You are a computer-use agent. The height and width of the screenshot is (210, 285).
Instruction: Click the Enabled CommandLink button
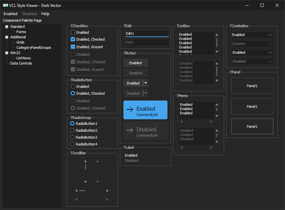pos(145,110)
